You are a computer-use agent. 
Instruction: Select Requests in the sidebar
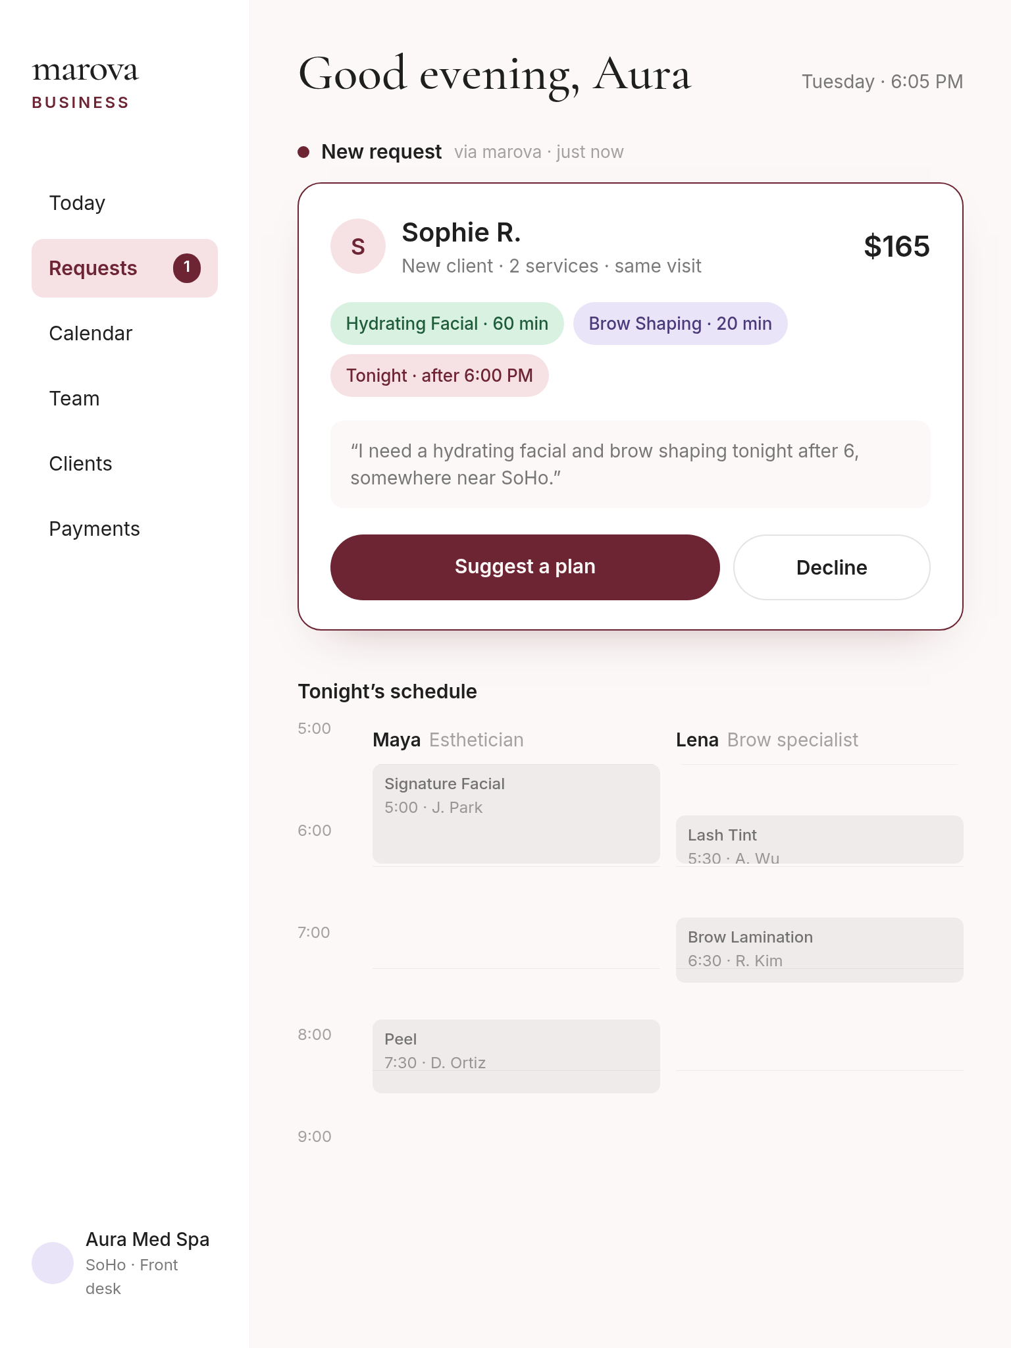pyautogui.click(x=124, y=268)
